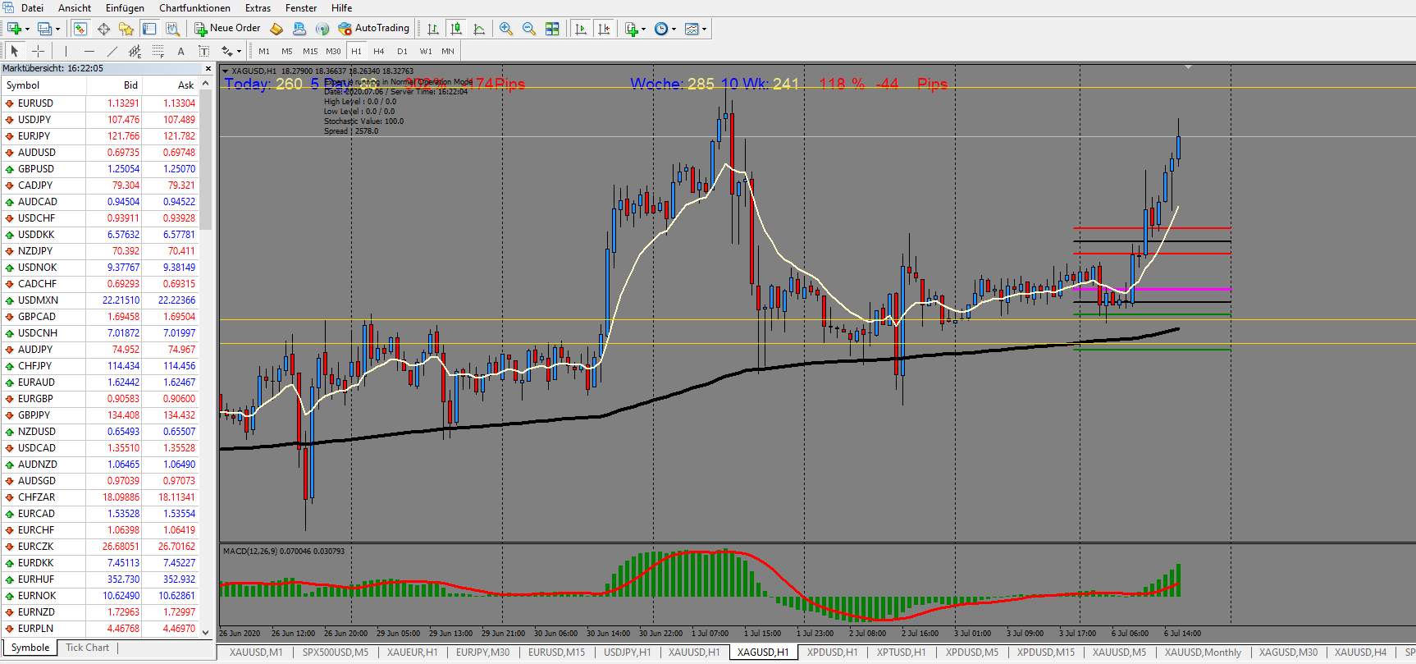Viewport: 1416px width, 664px height.
Task: Expand the periodicity clock dropdown
Action: pos(674,29)
